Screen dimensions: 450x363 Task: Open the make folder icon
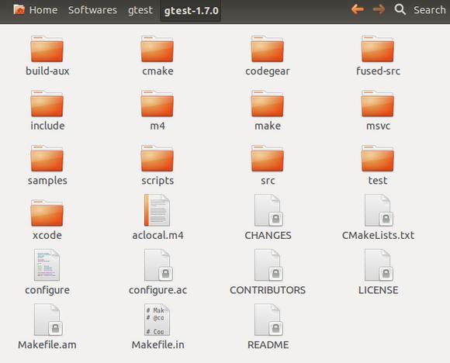click(x=268, y=104)
